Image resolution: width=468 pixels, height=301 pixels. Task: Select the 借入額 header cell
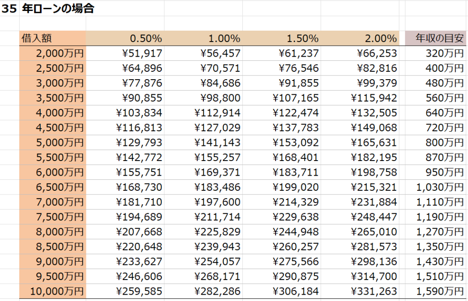(52, 38)
